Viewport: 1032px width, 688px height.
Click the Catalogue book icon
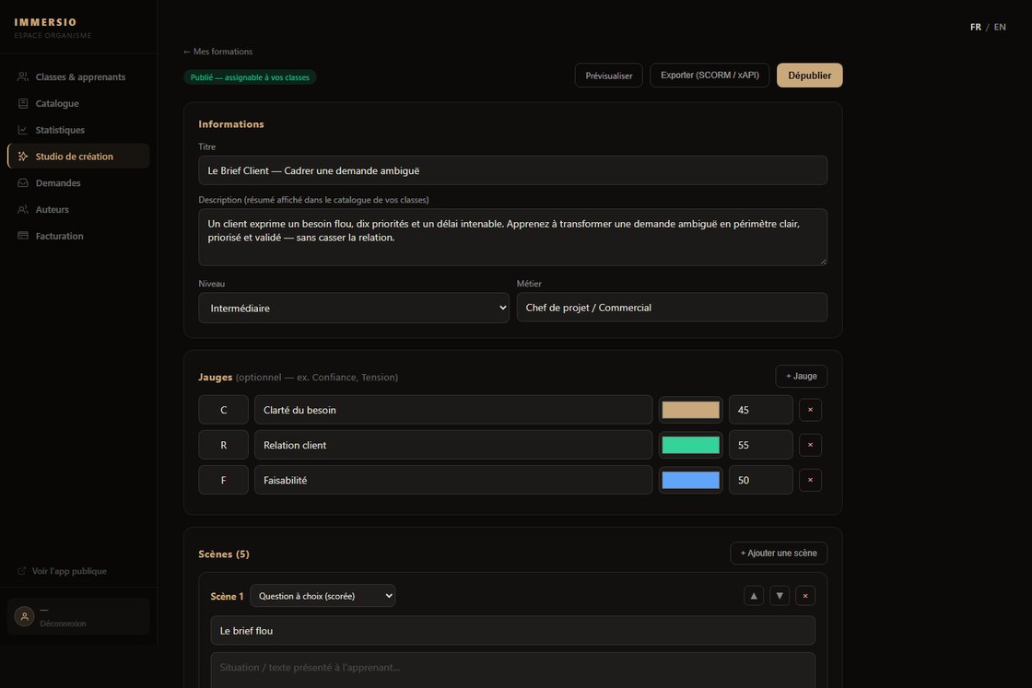tap(23, 103)
